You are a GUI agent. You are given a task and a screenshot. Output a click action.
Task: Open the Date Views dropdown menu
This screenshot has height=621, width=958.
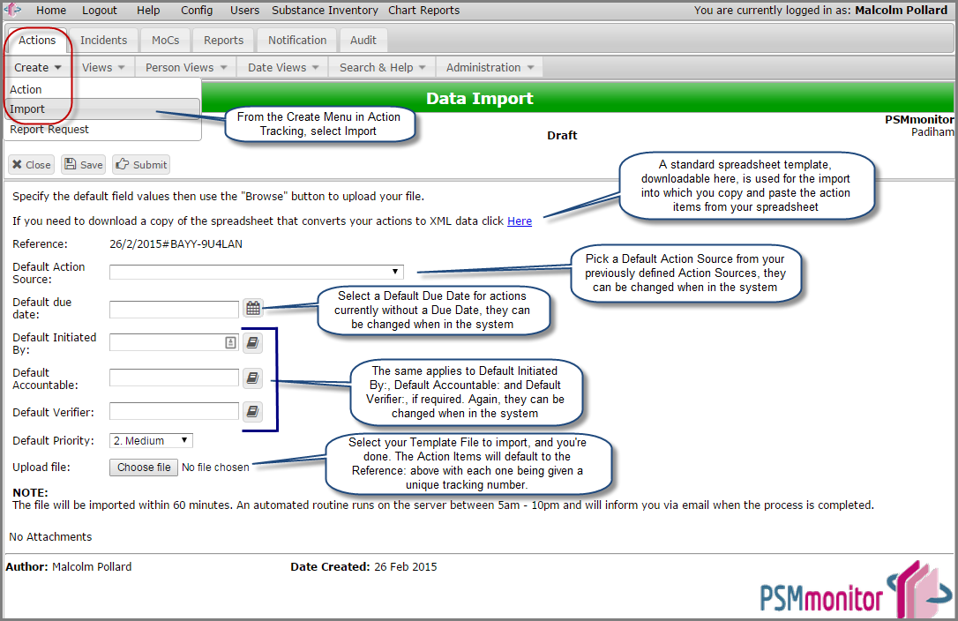(283, 67)
